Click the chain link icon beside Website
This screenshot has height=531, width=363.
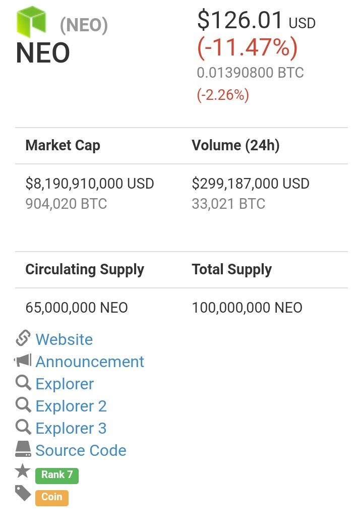click(23, 338)
